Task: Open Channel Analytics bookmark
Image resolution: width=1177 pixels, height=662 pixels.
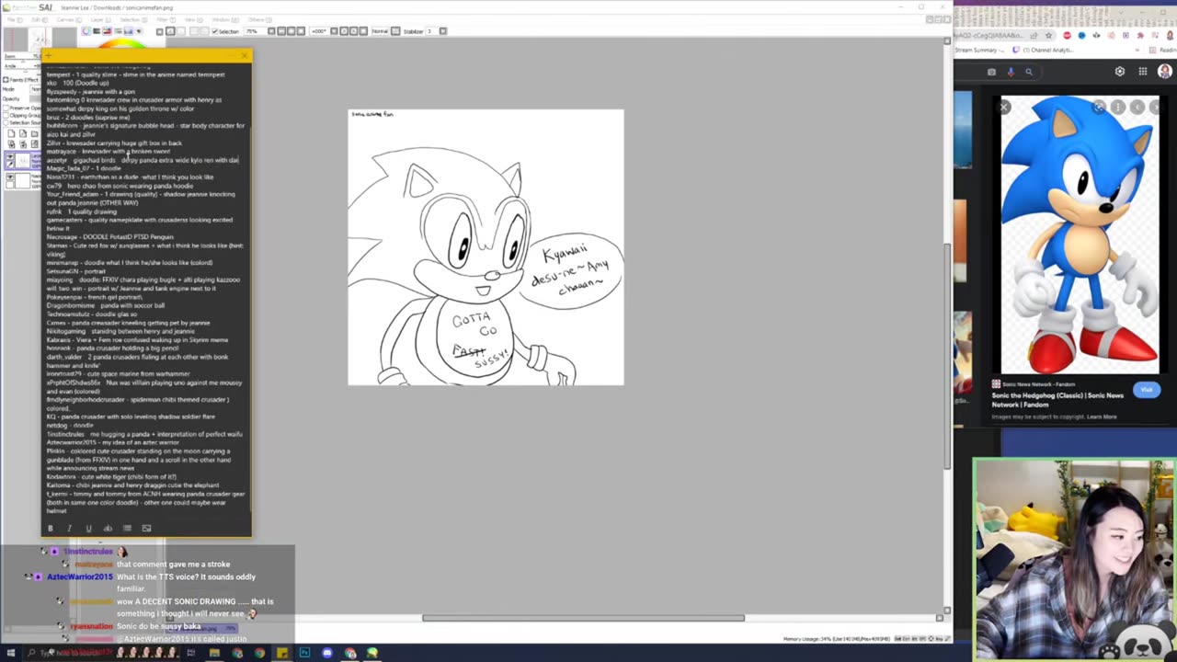Action: [x=1042, y=50]
